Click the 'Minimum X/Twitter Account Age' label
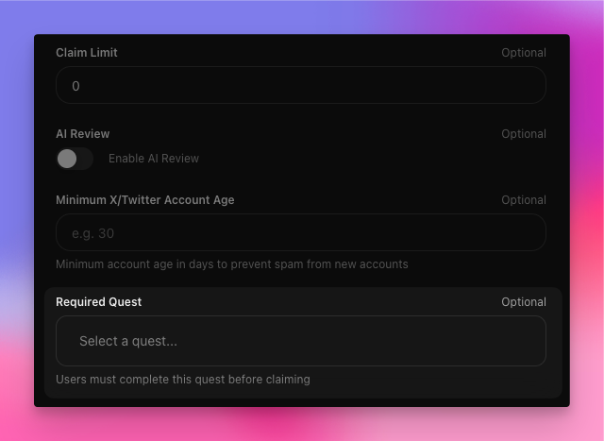Screen dimensions: 604x441 (145, 200)
